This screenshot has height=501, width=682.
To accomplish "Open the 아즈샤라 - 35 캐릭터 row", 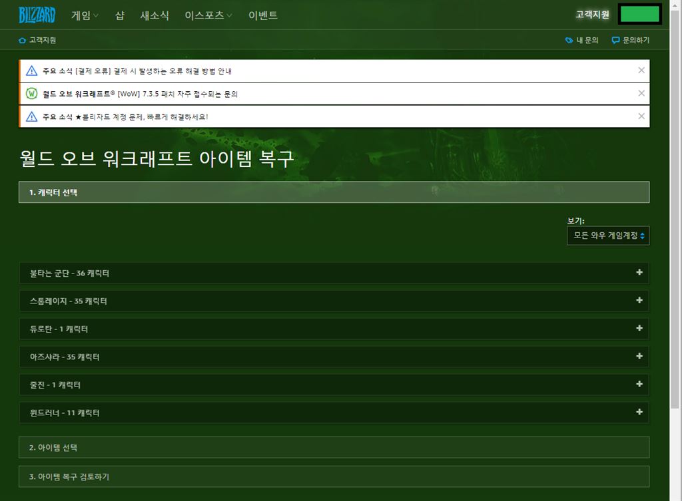I will click(x=334, y=357).
